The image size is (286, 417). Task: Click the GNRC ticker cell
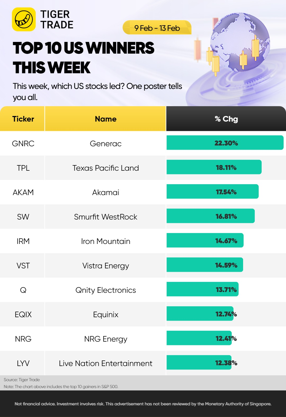click(x=23, y=144)
